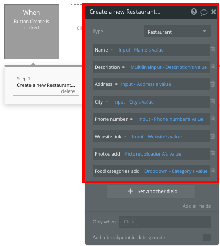Click the Set another field button
This screenshot has height=246, width=220.
tap(151, 191)
